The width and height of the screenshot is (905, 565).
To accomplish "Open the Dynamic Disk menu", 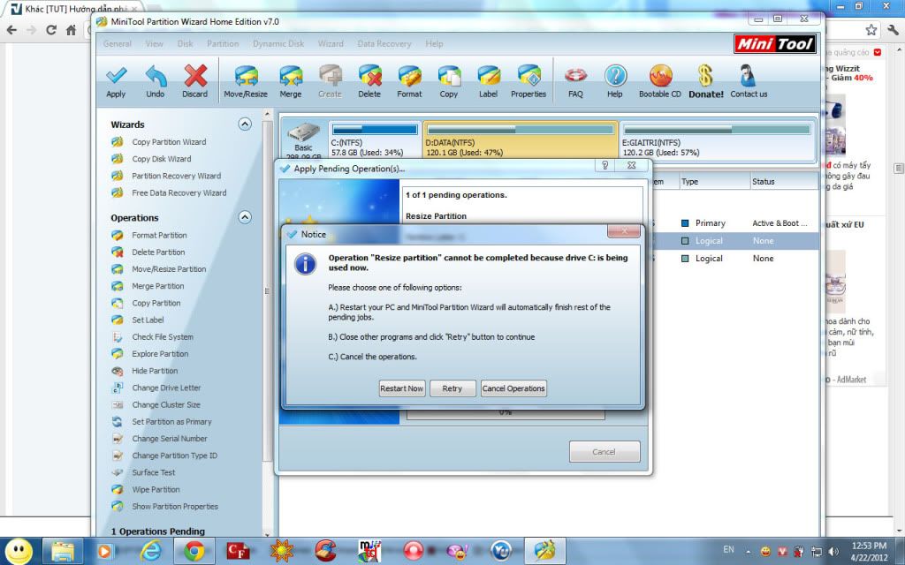I will (278, 44).
